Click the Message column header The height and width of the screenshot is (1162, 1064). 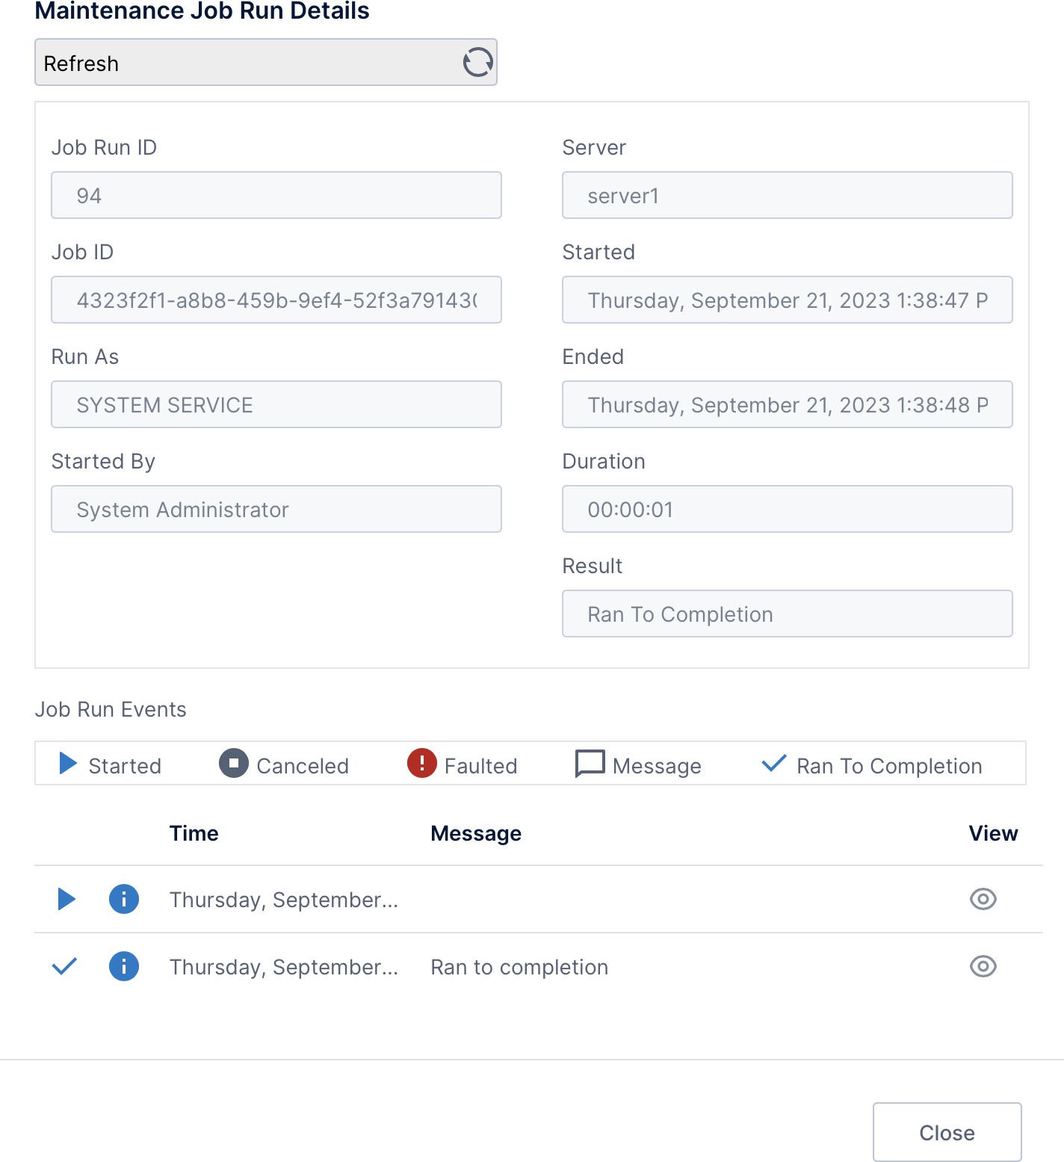pos(476,833)
